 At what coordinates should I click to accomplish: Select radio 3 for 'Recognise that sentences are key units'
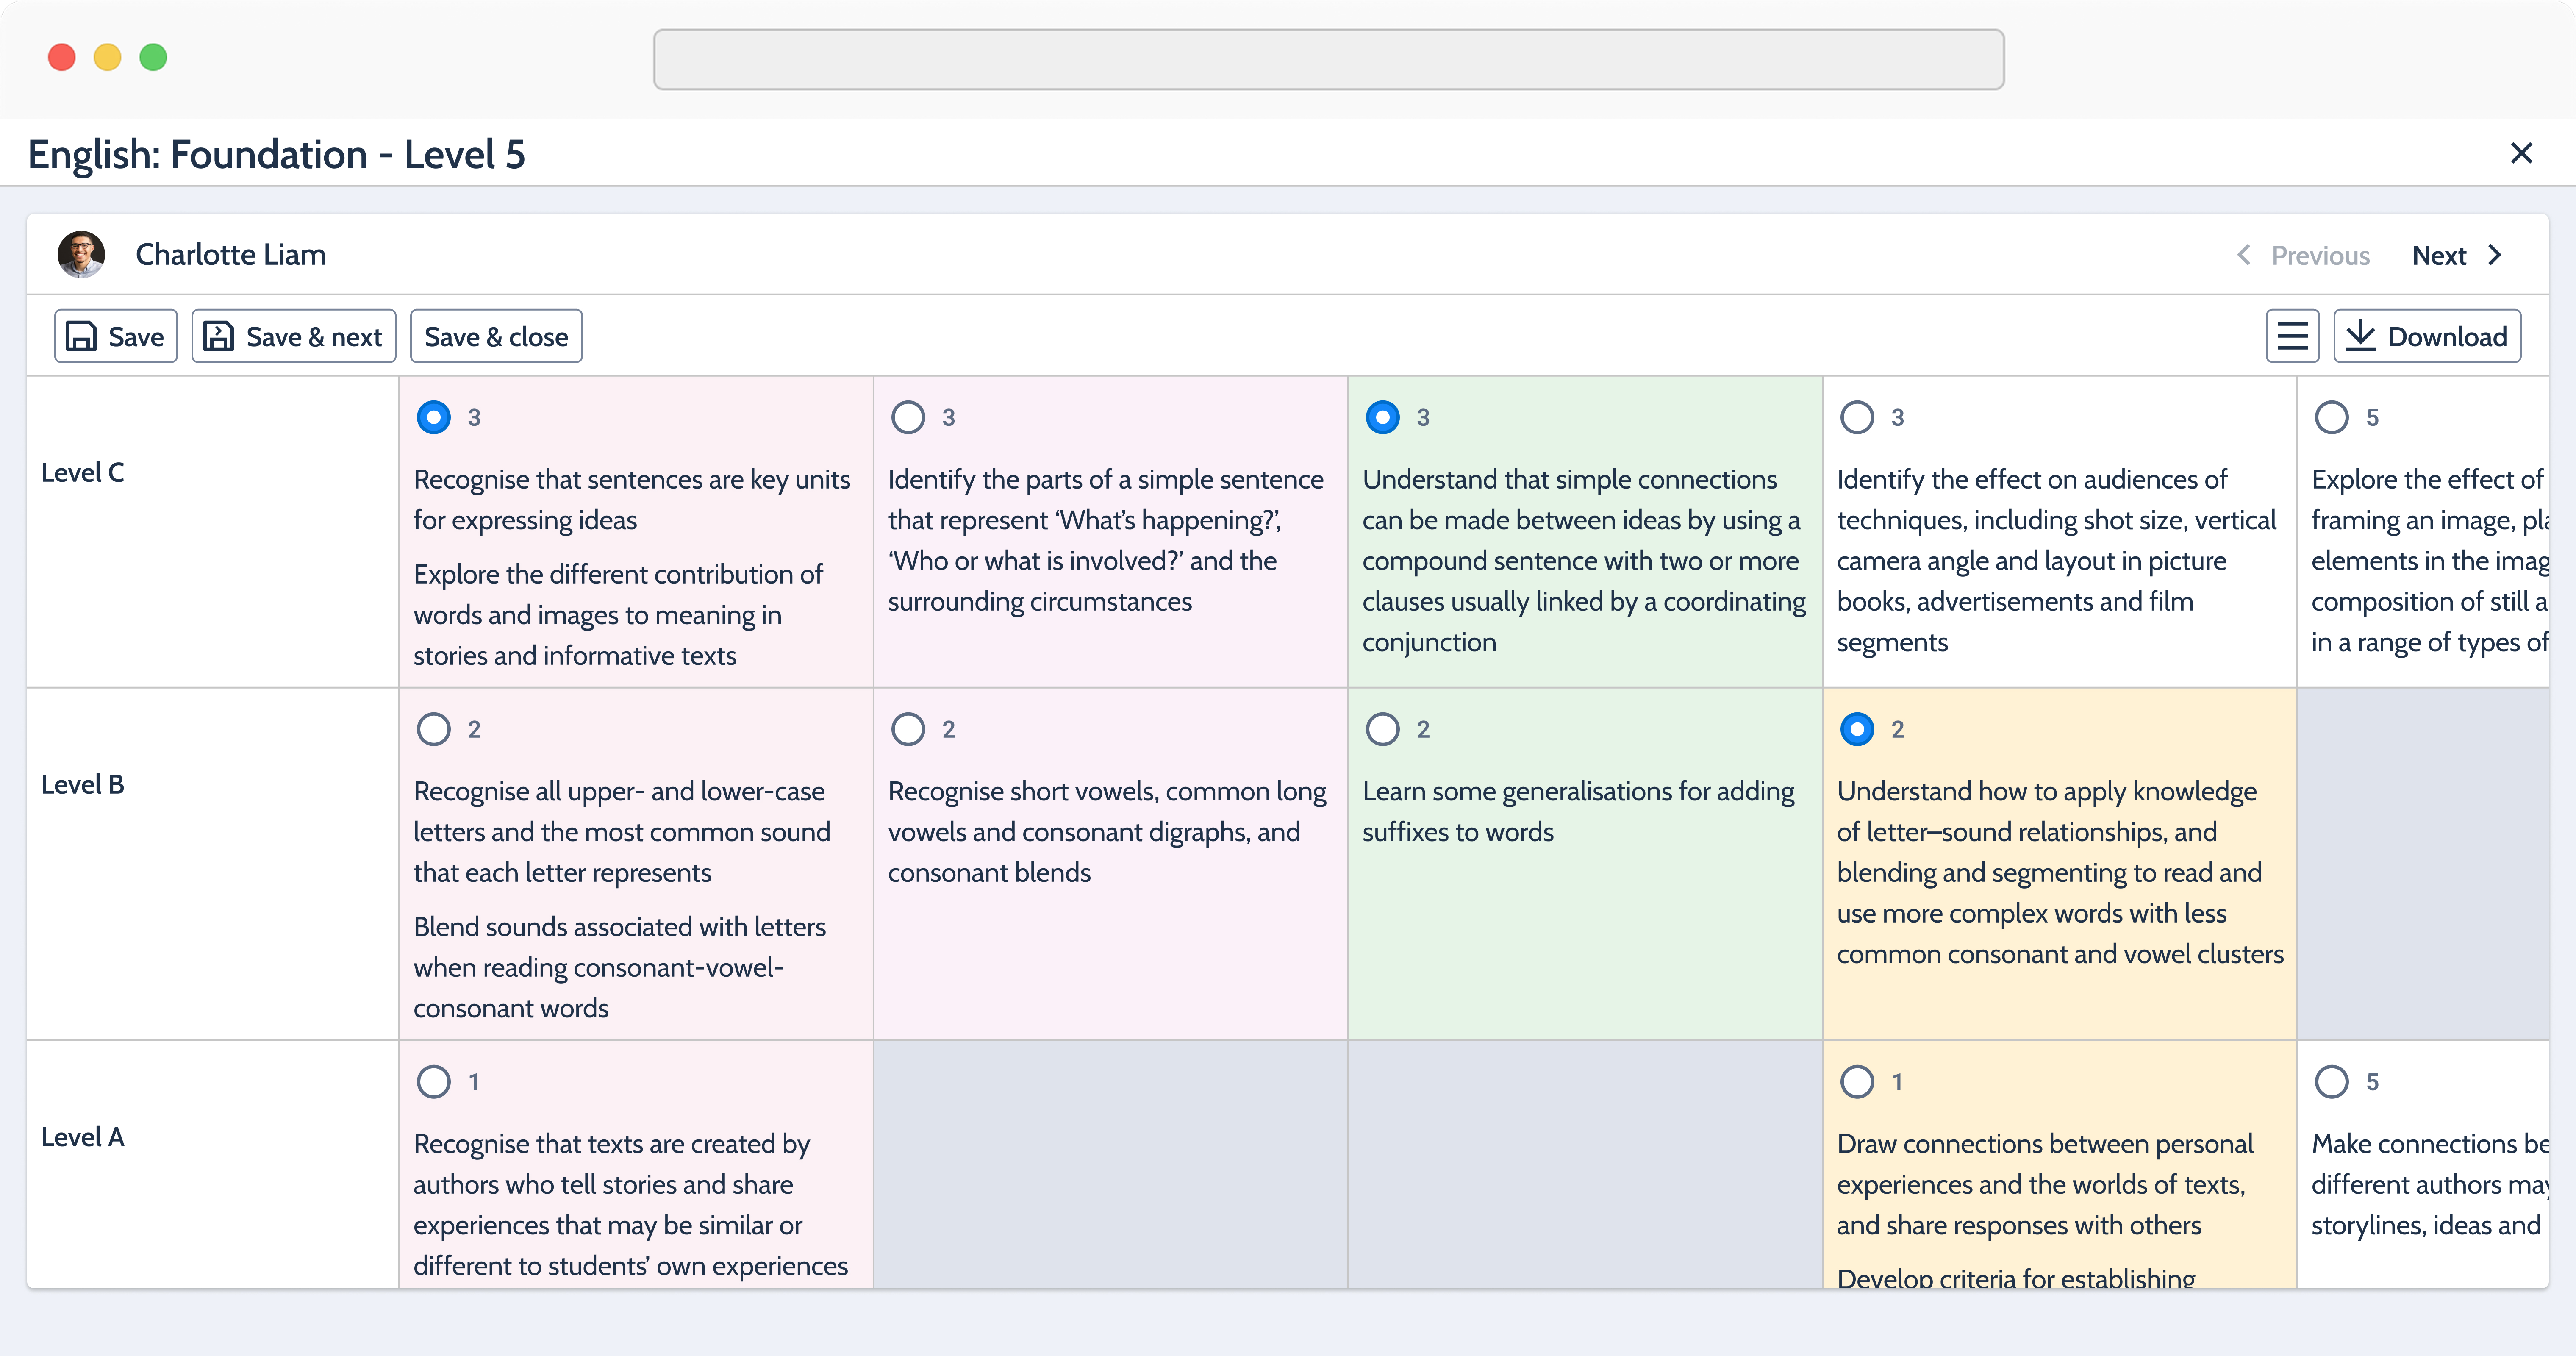click(x=433, y=417)
